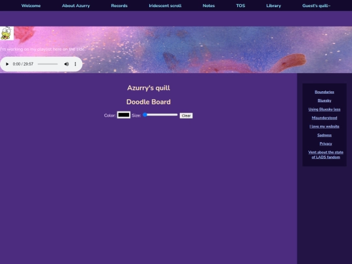Open the Boundaries post link
The height and width of the screenshot is (264, 352).
(x=324, y=92)
